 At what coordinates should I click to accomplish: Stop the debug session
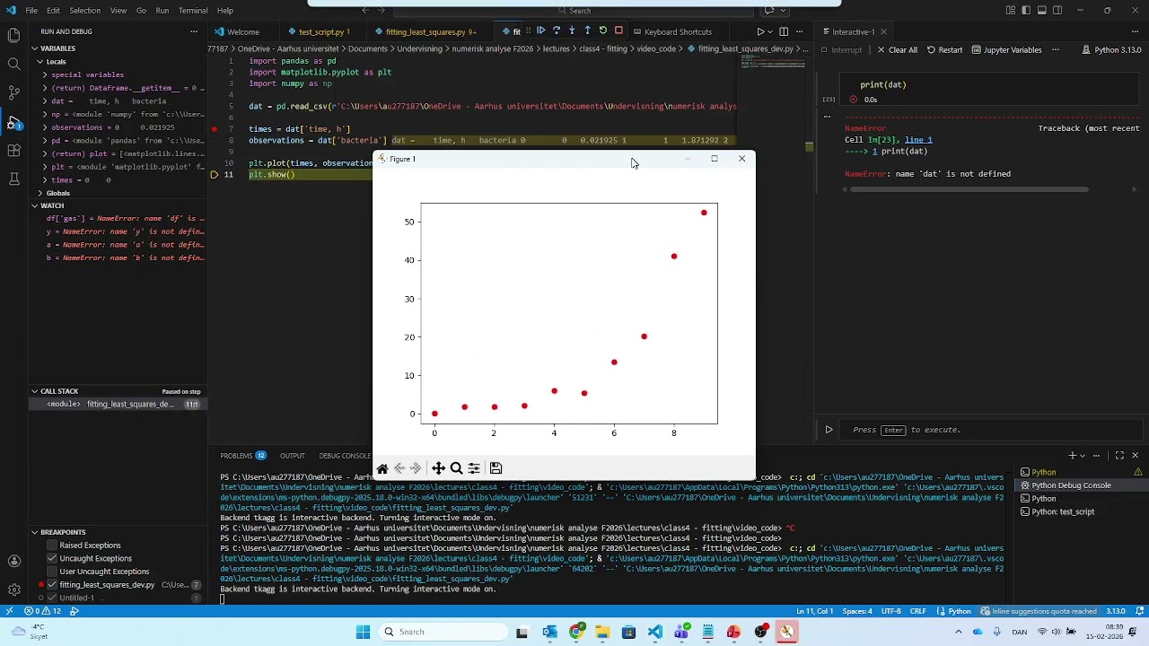(618, 31)
